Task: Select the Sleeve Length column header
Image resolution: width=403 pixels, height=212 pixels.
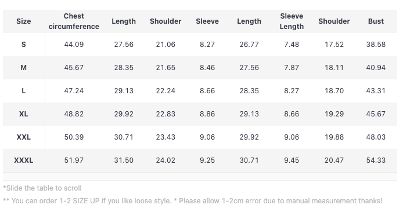Action: 292,21
